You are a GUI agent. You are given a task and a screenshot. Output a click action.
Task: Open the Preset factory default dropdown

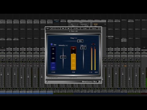tap(84, 24)
